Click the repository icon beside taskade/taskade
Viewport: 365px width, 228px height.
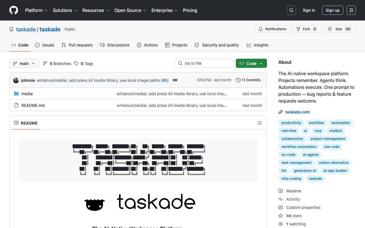(11, 29)
